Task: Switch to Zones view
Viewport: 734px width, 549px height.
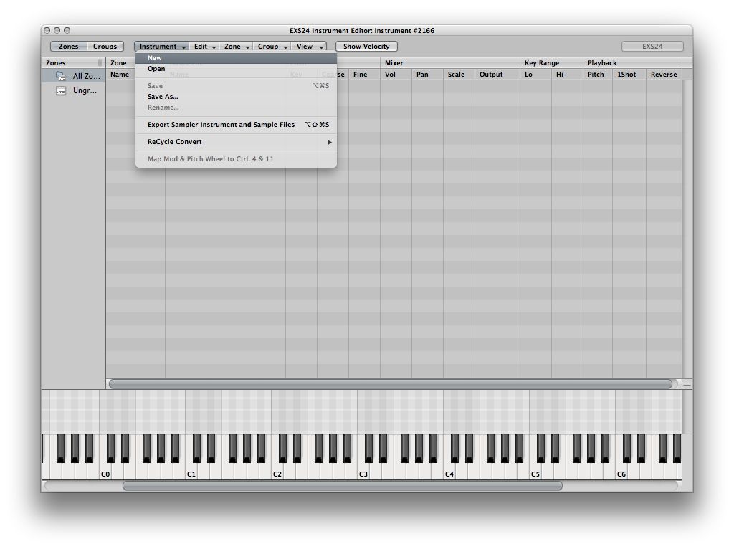Action: pos(69,47)
